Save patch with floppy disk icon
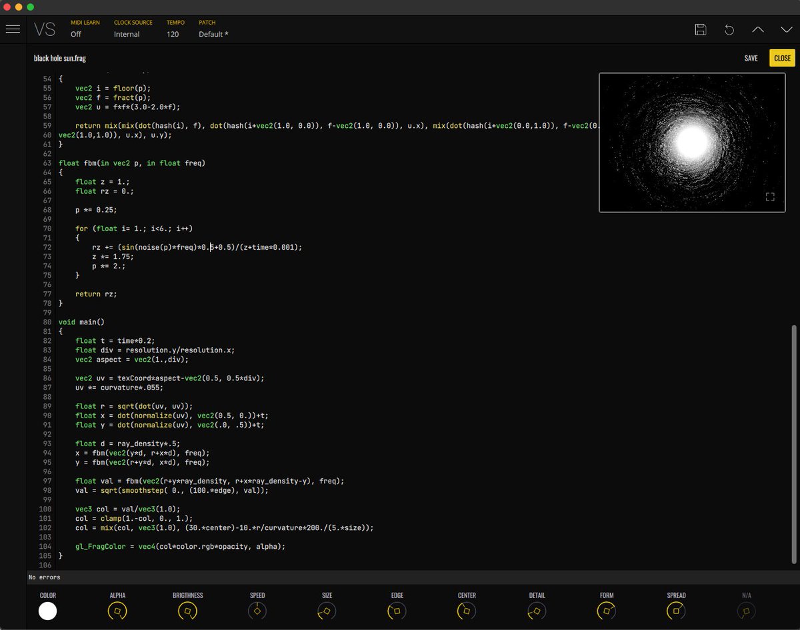The image size is (800, 630). point(701,29)
